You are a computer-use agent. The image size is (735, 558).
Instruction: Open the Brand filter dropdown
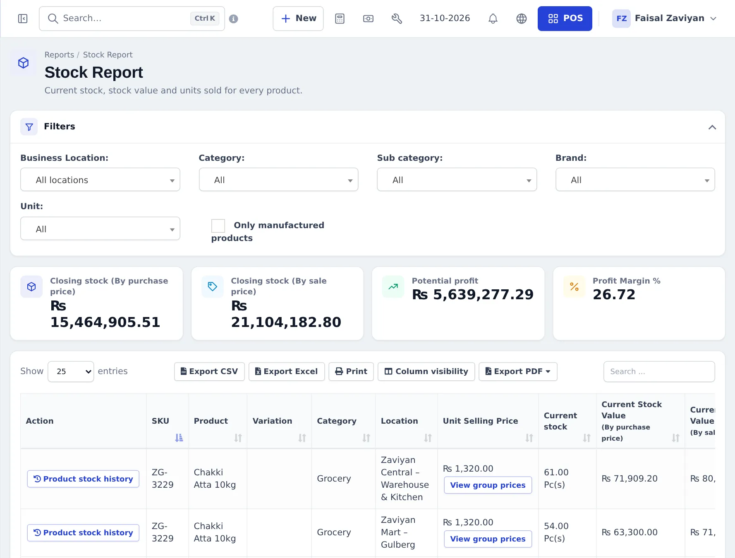[x=635, y=179]
